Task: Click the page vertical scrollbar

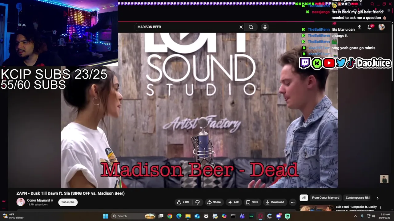Action: coord(392,52)
